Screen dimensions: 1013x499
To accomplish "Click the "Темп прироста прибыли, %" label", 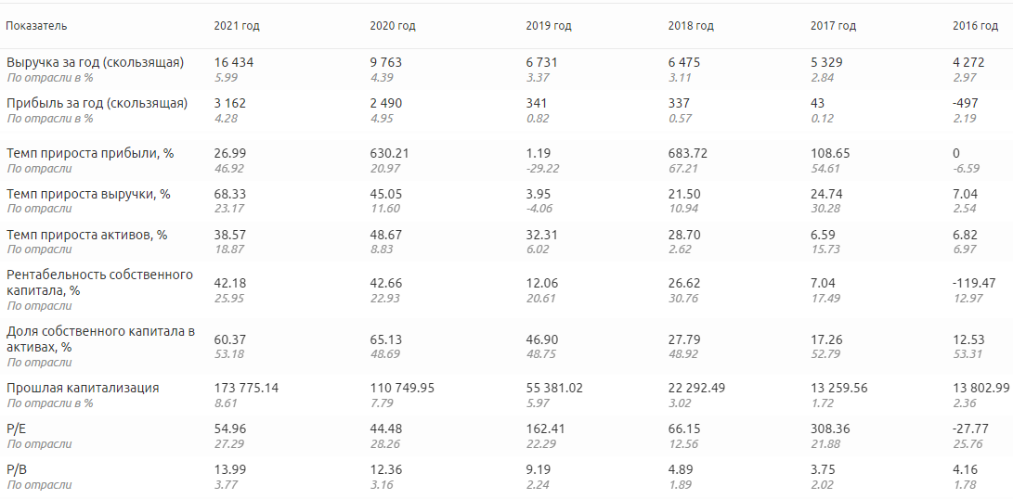I will [90, 154].
